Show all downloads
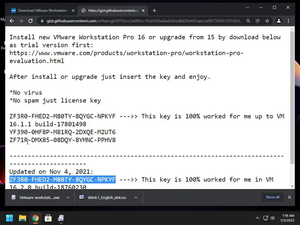Image resolution: width=300 pixels, height=225 pixels. 272,197
